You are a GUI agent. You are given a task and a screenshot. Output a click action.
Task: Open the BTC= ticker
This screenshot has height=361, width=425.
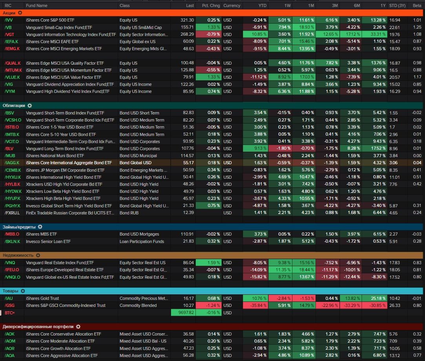pyautogui.click(x=9, y=313)
